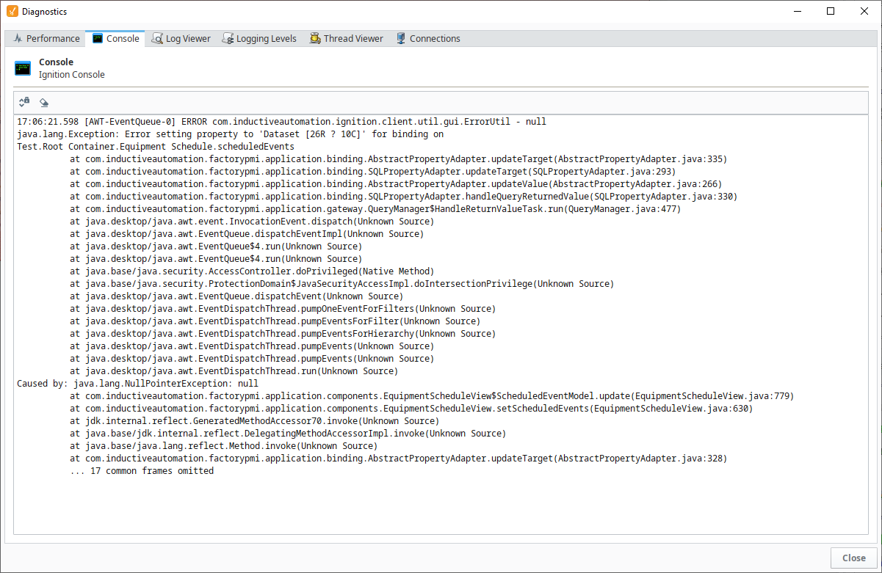The image size is (882, 573).
Task: Click the 'Ignition Console' subtitle text
Action: click(x=72, y=75)
